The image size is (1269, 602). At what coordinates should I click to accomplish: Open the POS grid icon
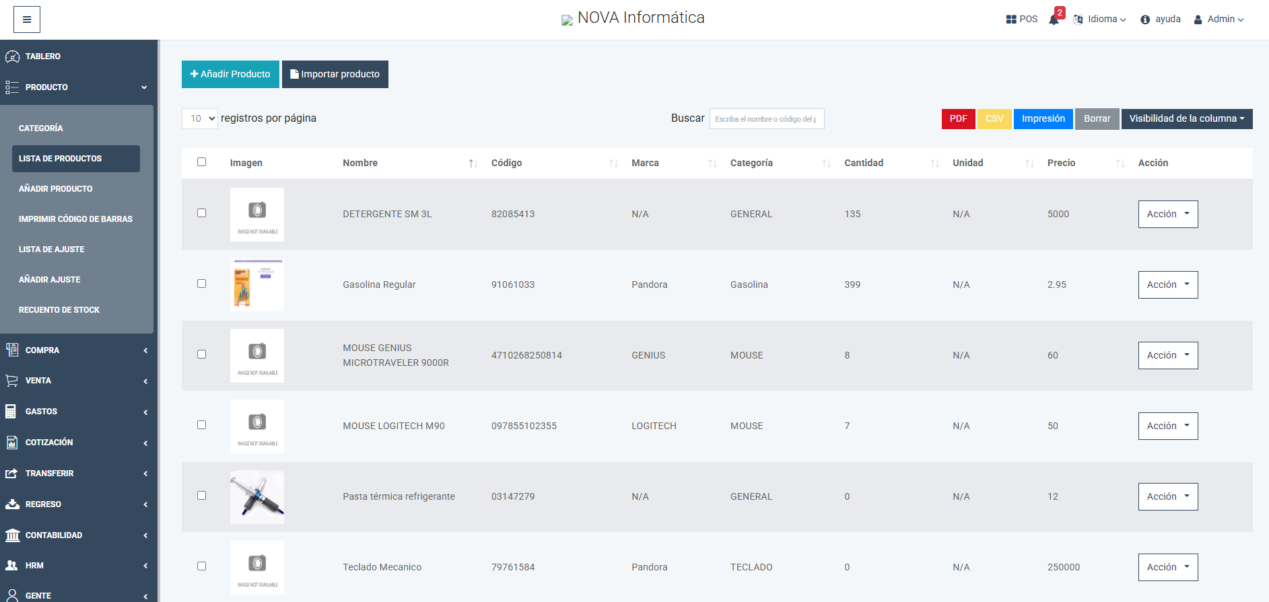[x=1011, y=20]
